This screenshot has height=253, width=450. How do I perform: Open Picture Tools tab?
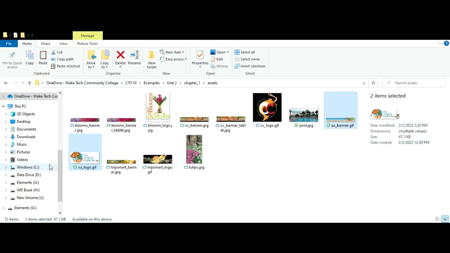click(x=87, y=44)
